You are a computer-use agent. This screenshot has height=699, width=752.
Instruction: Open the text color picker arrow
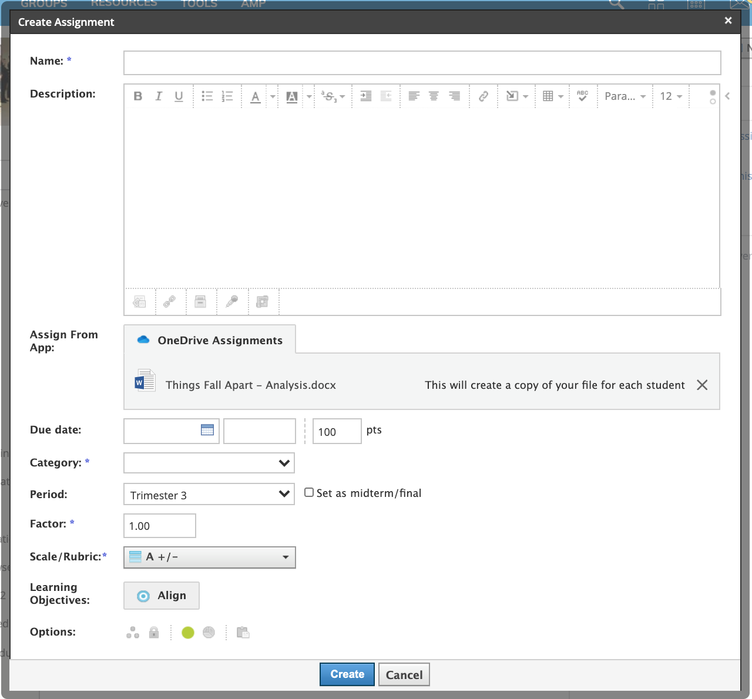[273, 96]
